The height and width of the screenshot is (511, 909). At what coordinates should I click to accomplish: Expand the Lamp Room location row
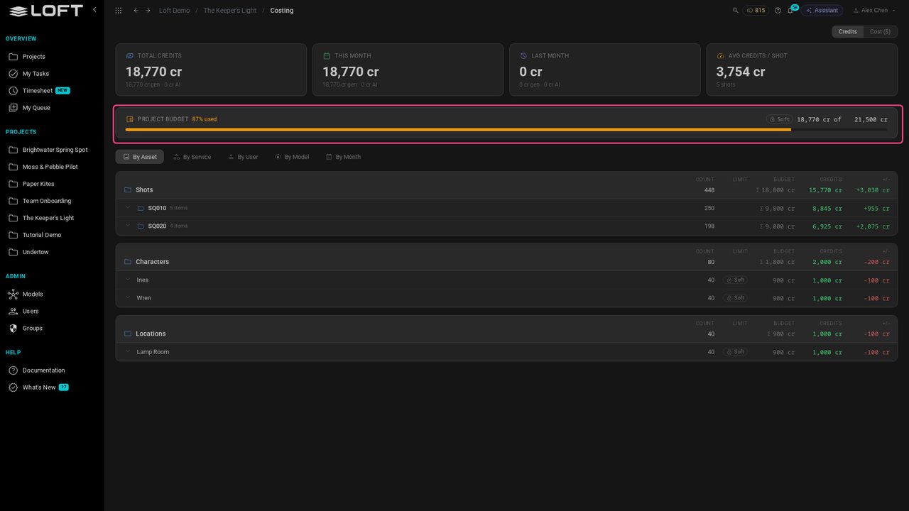point(128,352)
